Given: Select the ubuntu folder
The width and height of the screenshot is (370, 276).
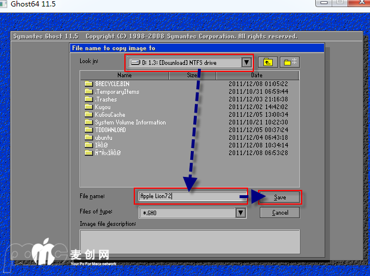Looking at the screenshot, I should (x=104, y=137).
